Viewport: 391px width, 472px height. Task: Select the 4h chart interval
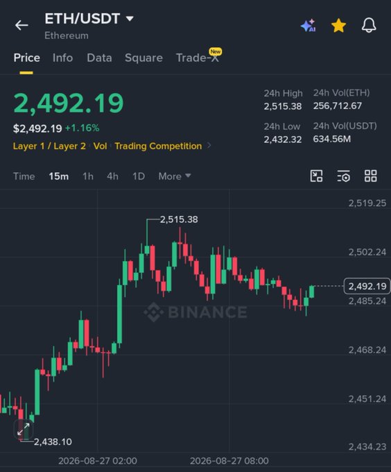[x=112, y=176]
